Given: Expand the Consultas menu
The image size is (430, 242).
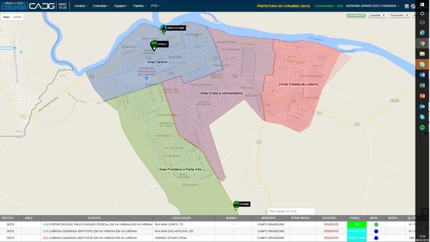Looking at the screenshot, I should (101, 6).
